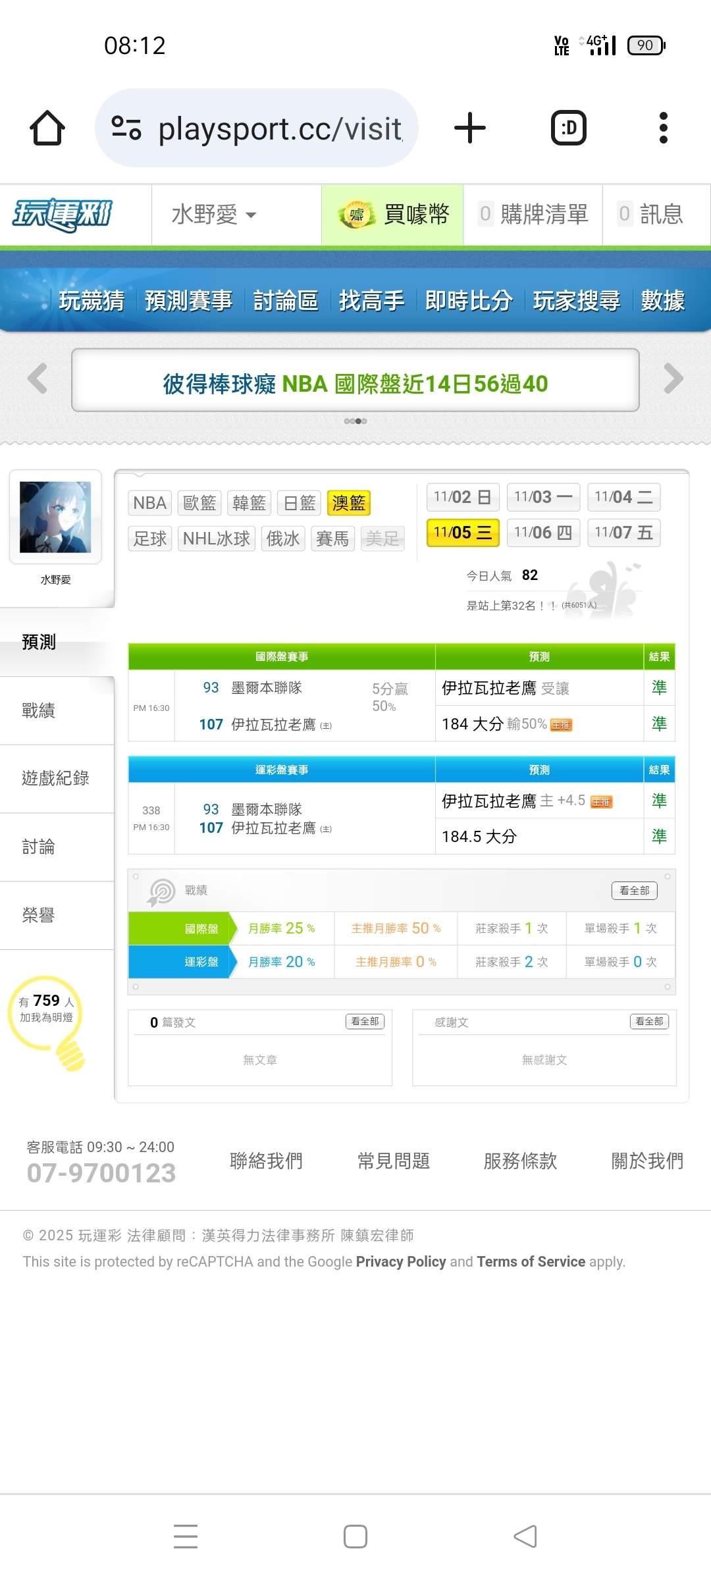Click the 玩運彩 site logo
Screen dimensions: 711x1580
[63, 215]
